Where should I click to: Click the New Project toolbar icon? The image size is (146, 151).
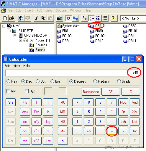click(5, 18)
